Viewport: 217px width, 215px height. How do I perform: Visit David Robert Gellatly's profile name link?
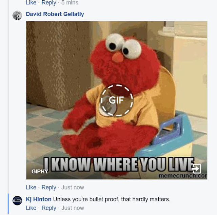55,14
